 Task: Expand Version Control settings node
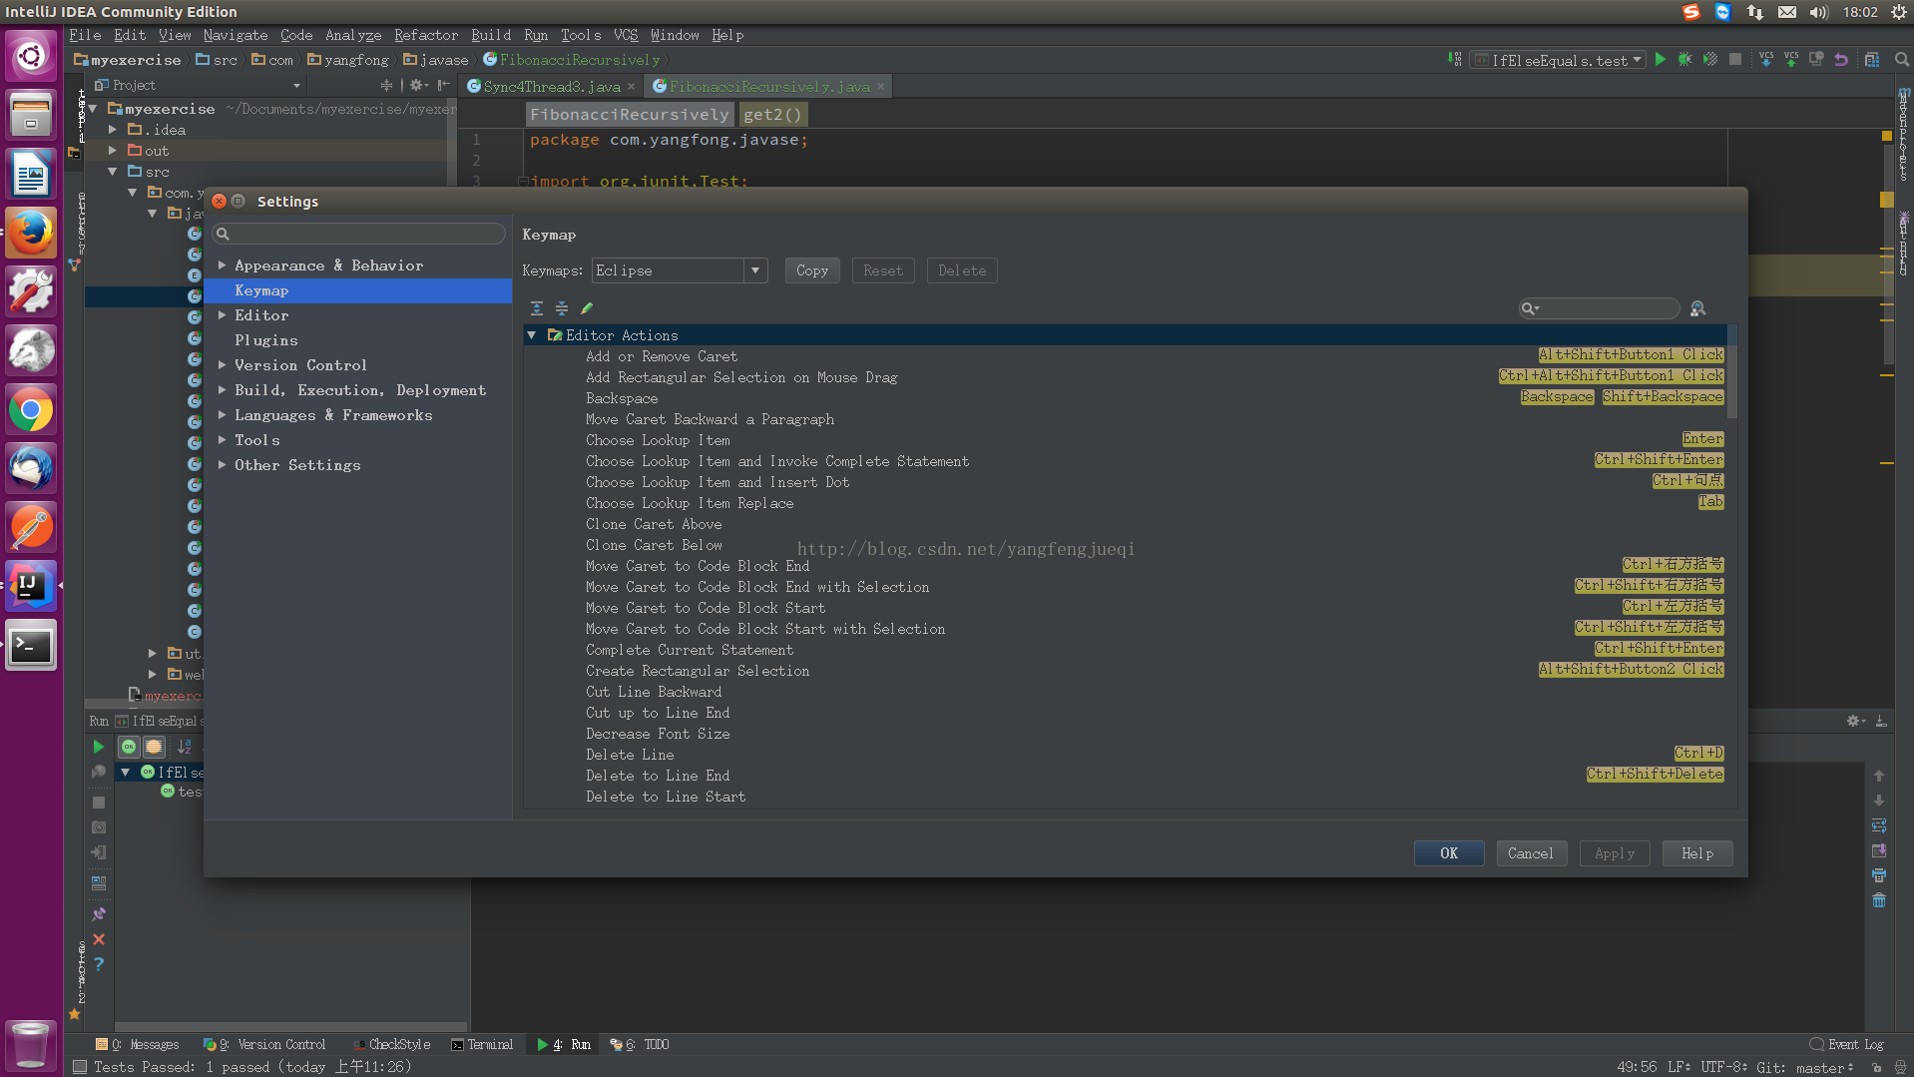tap(222, 365)
